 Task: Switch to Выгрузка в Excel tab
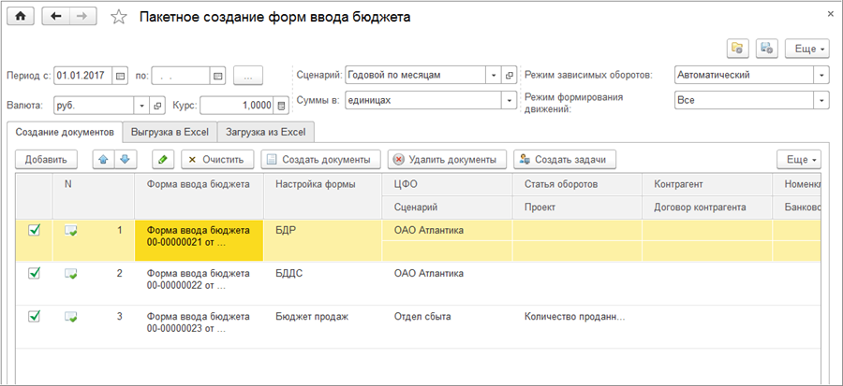point(170,133)
